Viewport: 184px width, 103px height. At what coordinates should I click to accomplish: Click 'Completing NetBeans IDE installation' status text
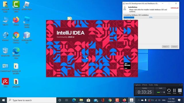coord(136,15)
